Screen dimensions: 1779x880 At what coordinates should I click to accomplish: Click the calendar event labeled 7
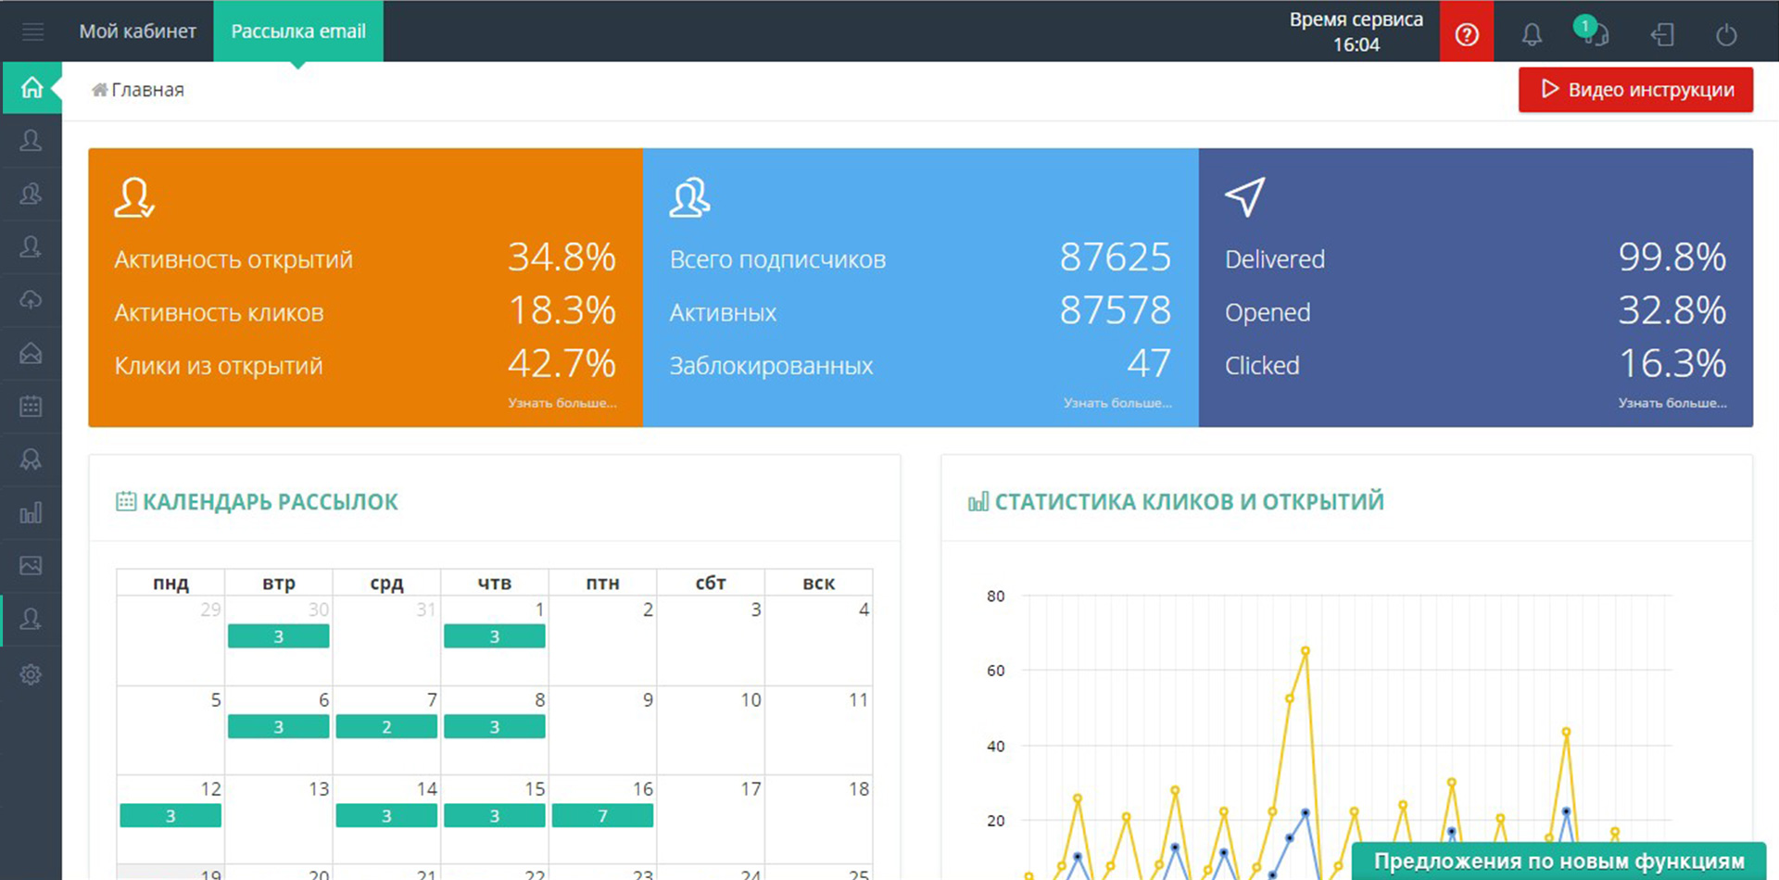coord(602,816)
